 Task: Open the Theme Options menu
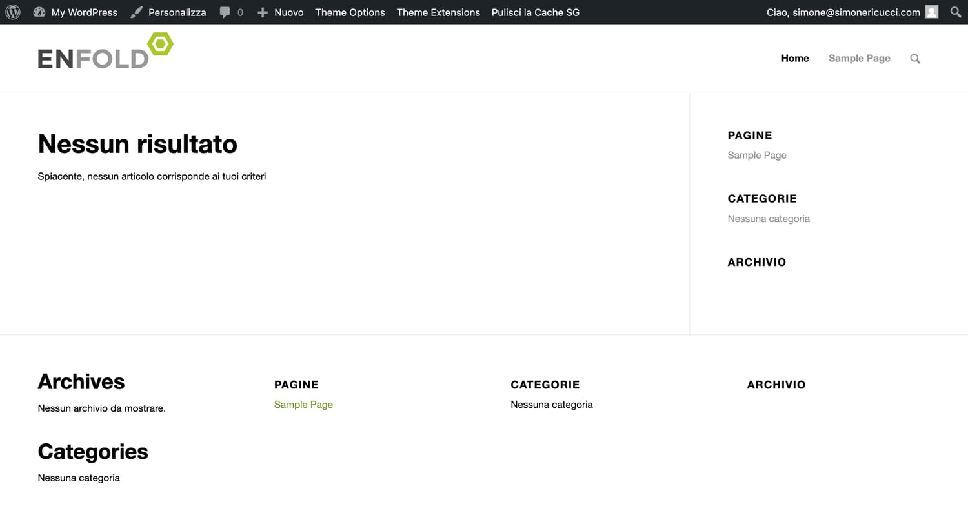tap(350, 12)
